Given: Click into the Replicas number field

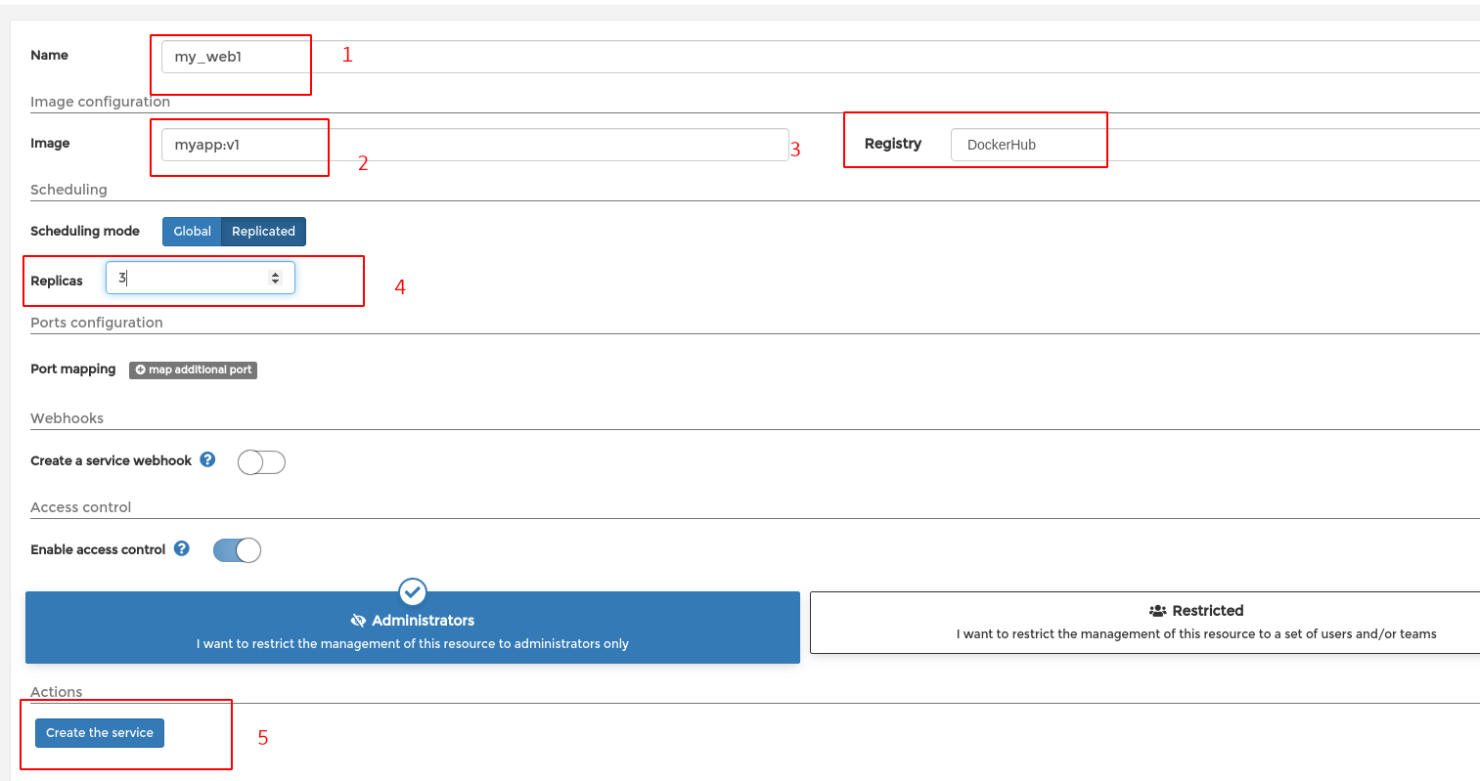Looking at the screenshot, I should coord(201,278).
